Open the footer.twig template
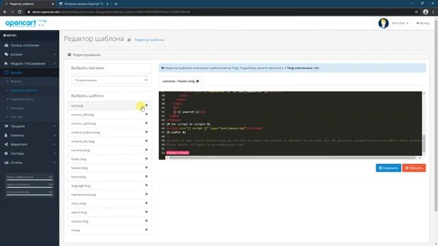 (109, 159)
